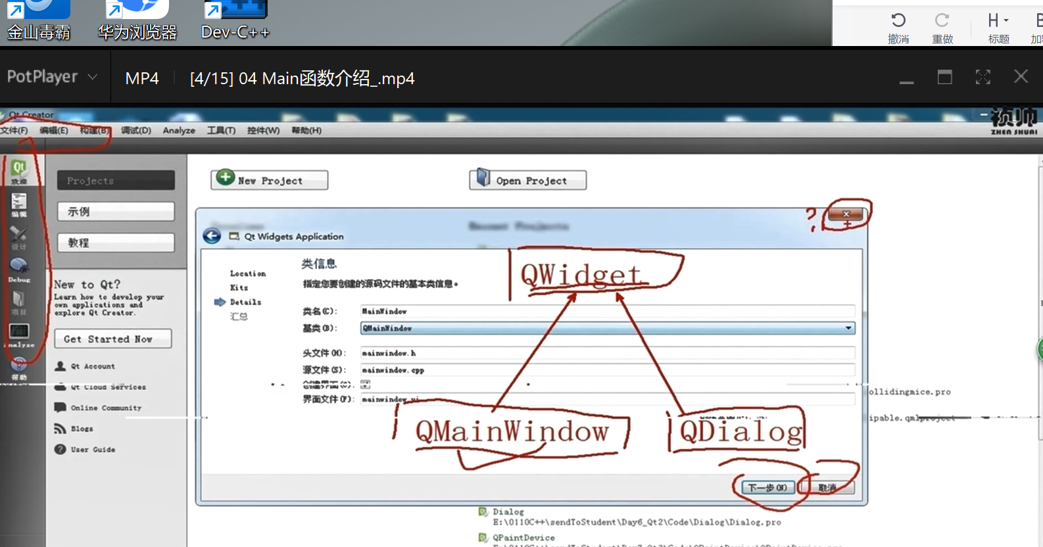
Task: Open the 编辑(E) menu
Action: coord(53,130)
